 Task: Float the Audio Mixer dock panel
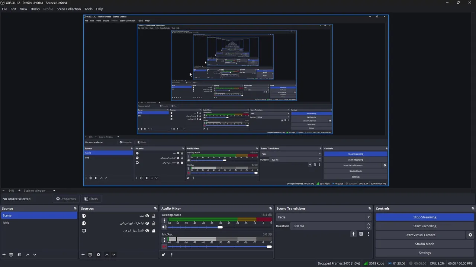271,208
